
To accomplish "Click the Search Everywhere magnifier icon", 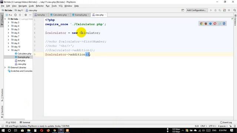I will tap(234, 10).
